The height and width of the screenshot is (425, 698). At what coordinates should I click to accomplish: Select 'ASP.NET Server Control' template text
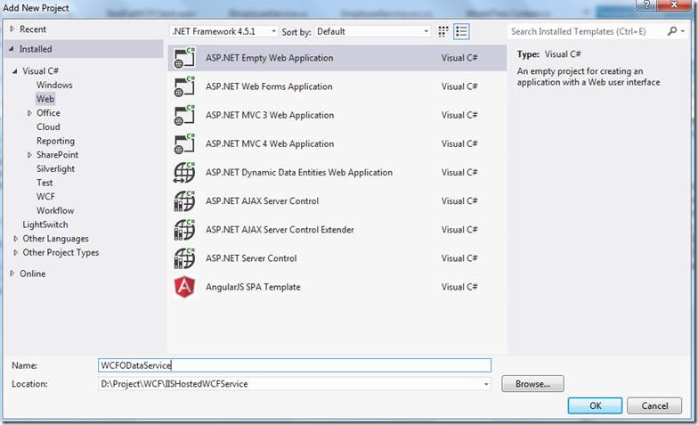[x=251, y=258]
